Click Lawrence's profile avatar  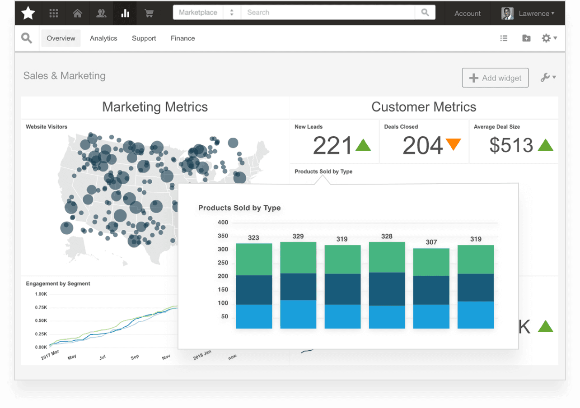pos(507,13)
